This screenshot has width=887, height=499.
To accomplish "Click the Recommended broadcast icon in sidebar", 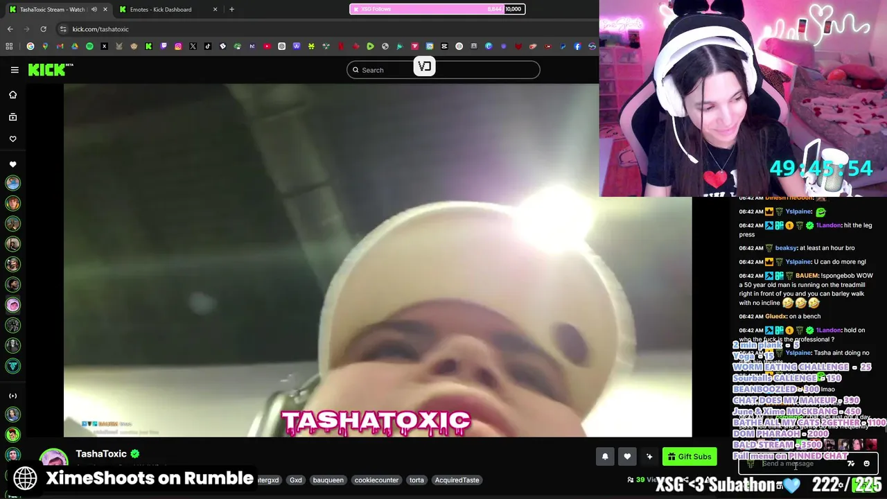I will point(12,396).
